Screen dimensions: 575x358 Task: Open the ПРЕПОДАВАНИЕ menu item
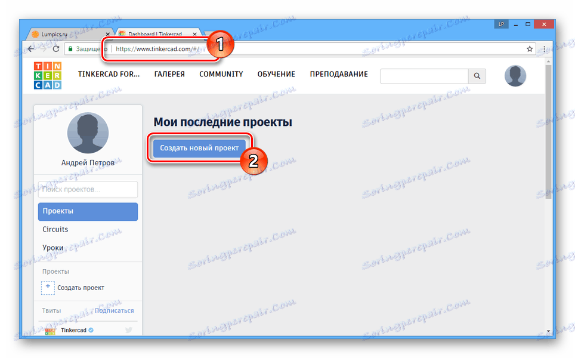pyautogui.click(x=339, y=74)
